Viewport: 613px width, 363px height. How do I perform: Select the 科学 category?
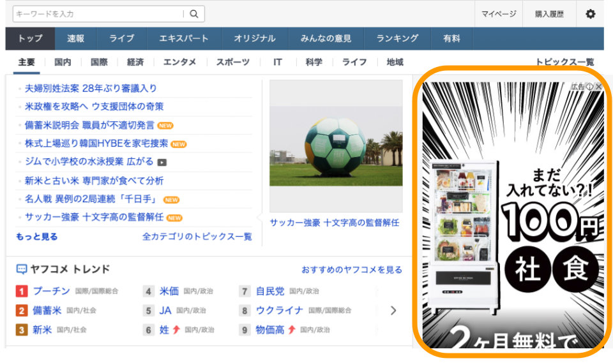314,62
